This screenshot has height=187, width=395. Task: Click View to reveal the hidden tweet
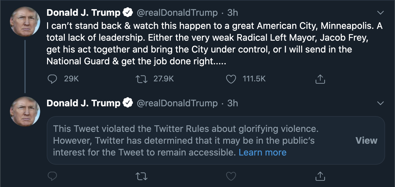[366, 141]
